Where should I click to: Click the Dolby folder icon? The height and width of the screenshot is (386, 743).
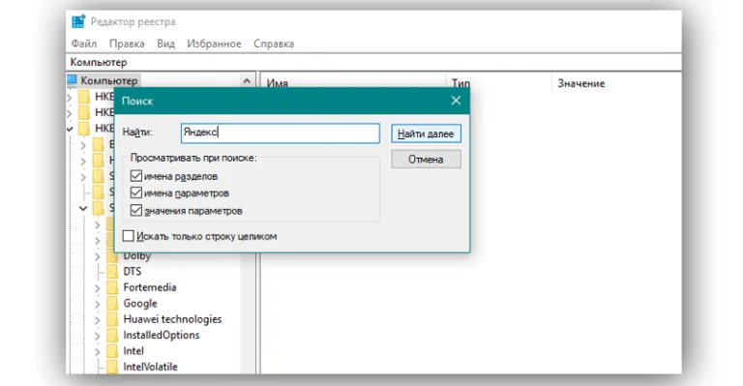point(112,256)
